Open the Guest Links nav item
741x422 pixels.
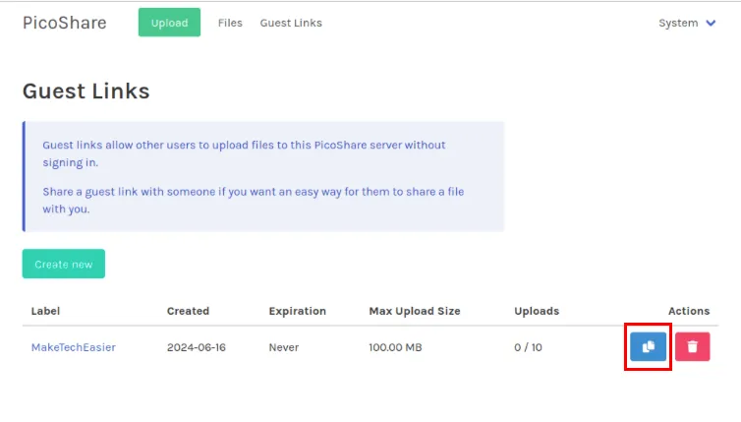point(291,23)
